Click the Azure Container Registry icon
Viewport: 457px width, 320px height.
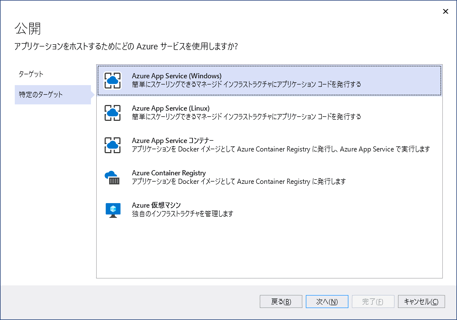tap(113, 178)
